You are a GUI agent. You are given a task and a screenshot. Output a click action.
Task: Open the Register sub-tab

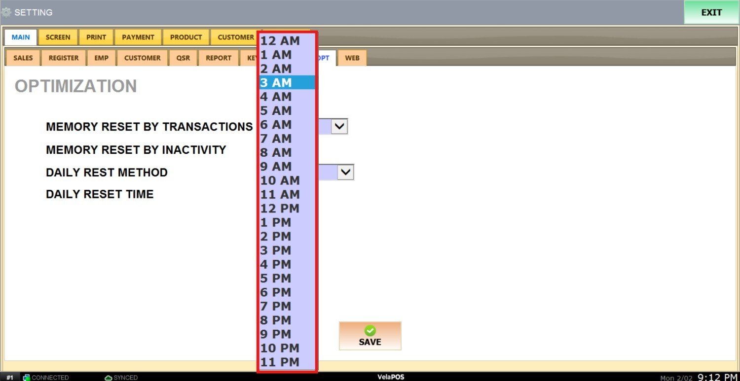64,58
